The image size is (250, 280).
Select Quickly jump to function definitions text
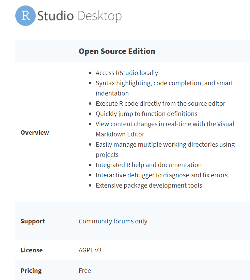pyautogui.click(x=146, y=114)
